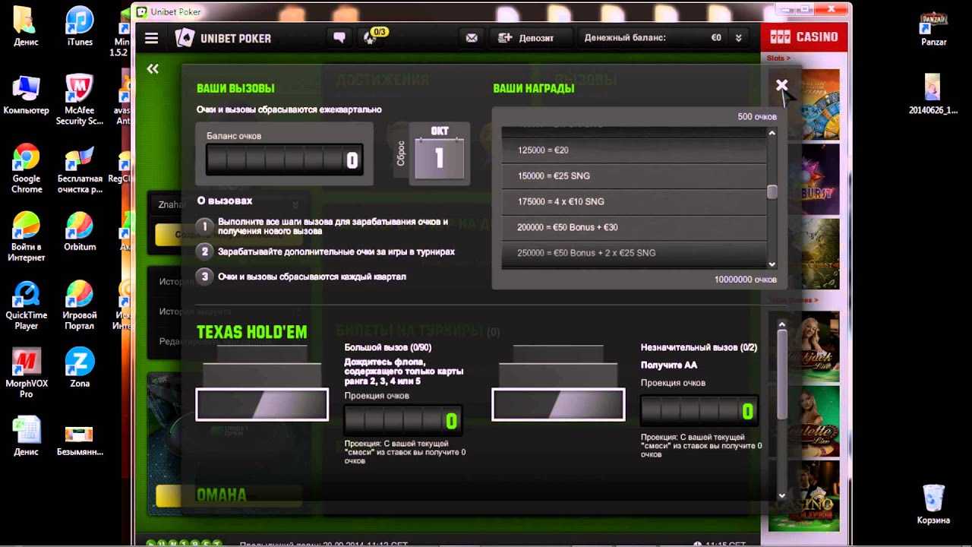Close the challenges overlay with the X
Image resolution: width=972 pixels, height=547 pixels.
(x=782, y=85)
